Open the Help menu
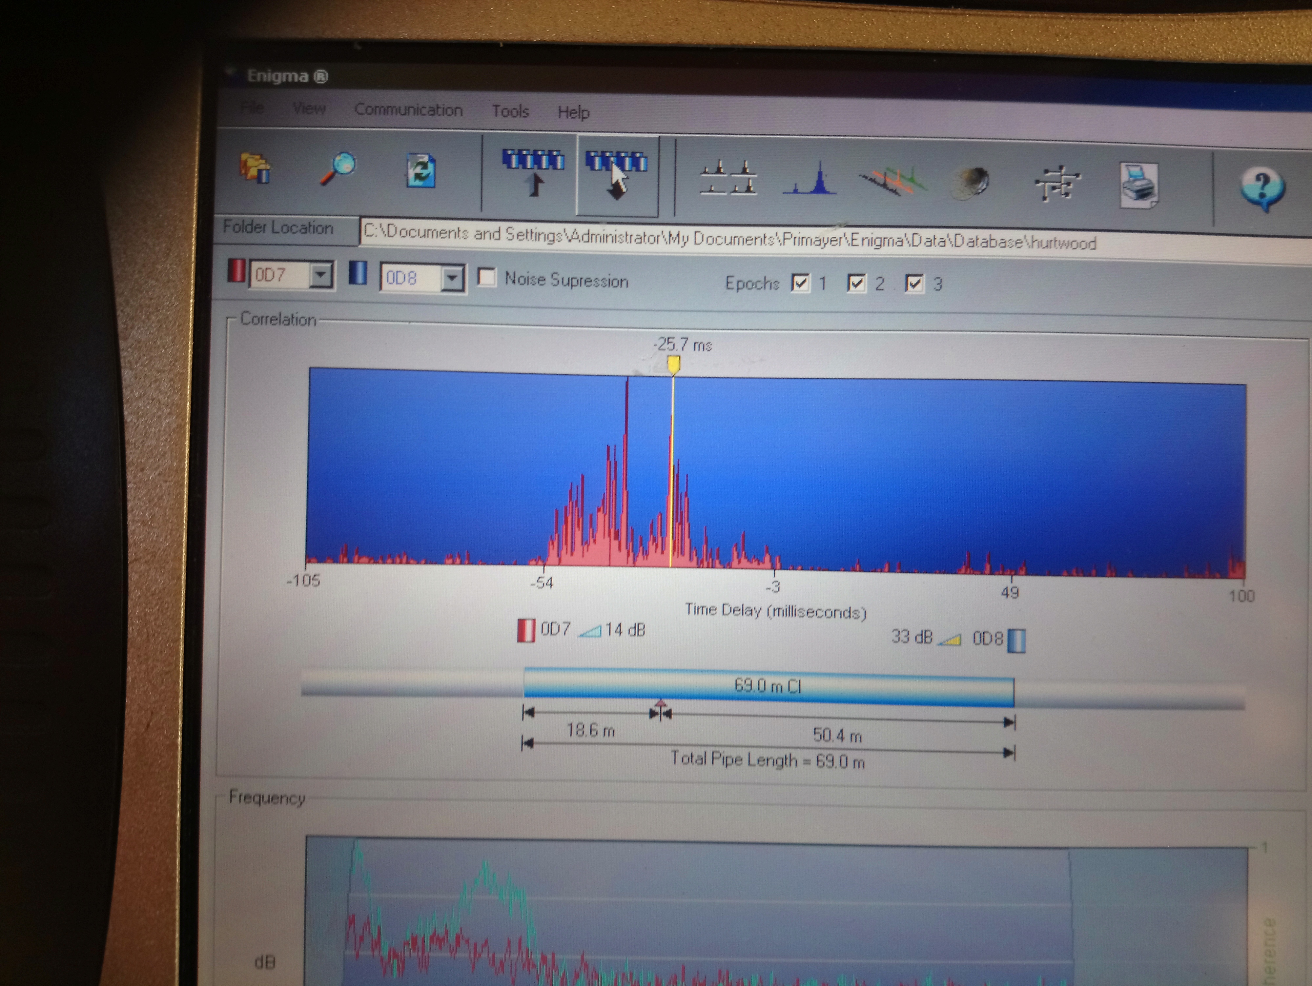Screen dimensions: 1312x986 [574, 112]
